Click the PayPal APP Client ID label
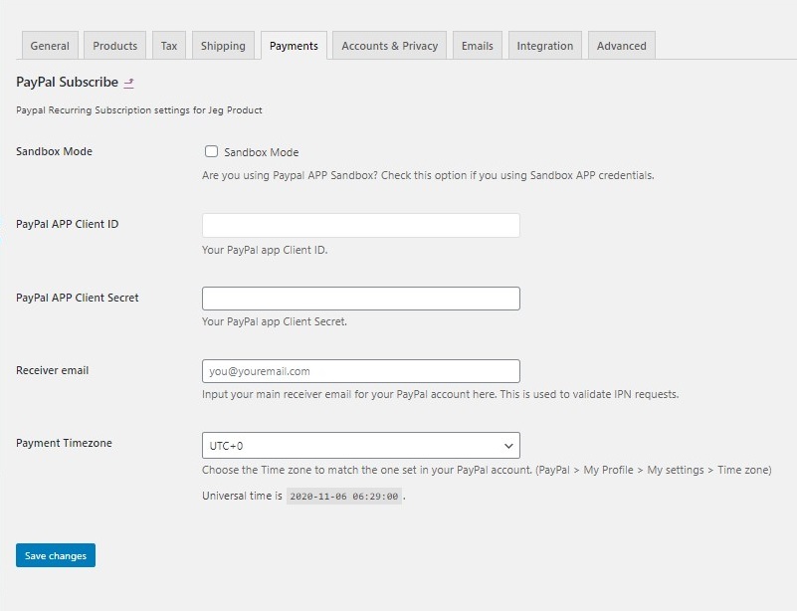Screen dimensions: 797x611 pos(68,225)
